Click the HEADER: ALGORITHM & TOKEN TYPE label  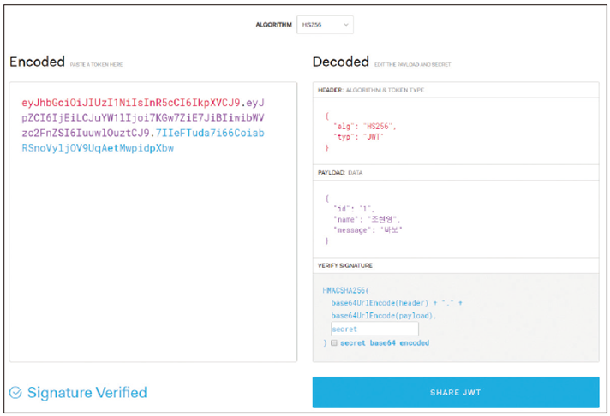(x=371, y=90)
